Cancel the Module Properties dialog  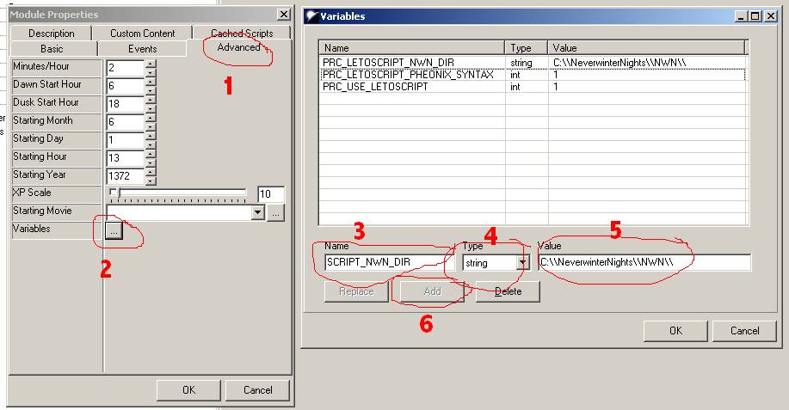click(258, 389)
